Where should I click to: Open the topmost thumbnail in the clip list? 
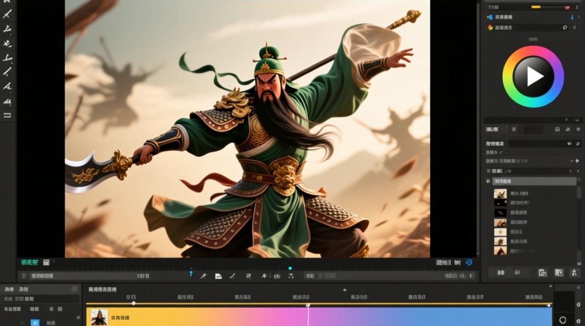(500, 193)
